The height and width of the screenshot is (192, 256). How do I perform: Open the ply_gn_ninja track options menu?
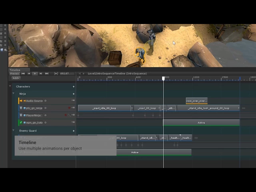pyautogui.click(x=73, y=108)
